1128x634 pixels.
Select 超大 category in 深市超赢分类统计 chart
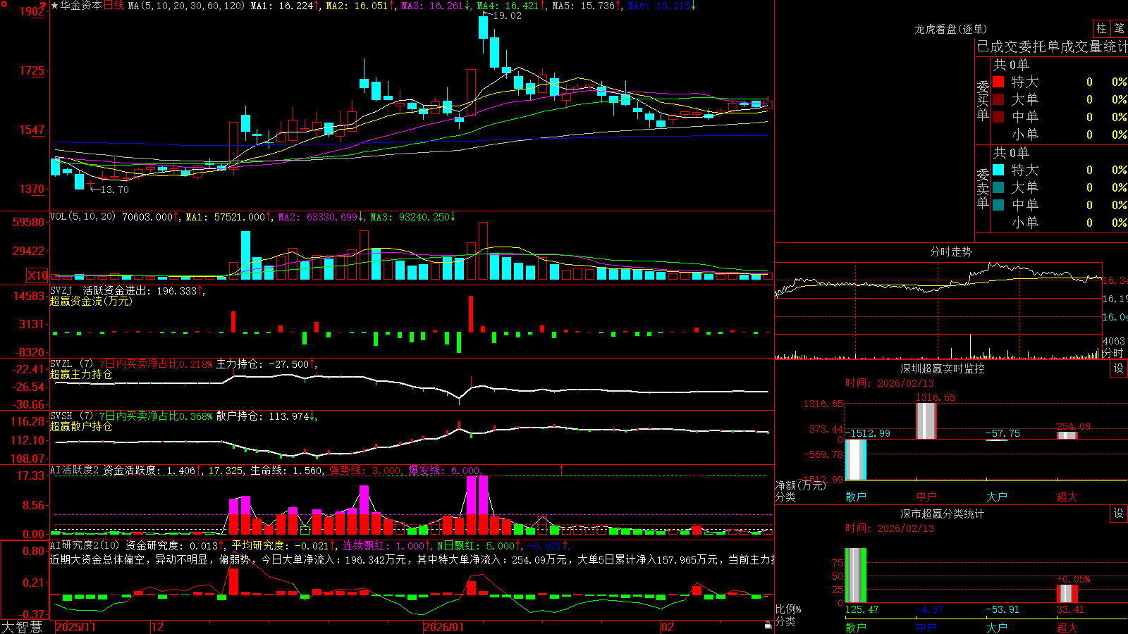pos(1067,627)
